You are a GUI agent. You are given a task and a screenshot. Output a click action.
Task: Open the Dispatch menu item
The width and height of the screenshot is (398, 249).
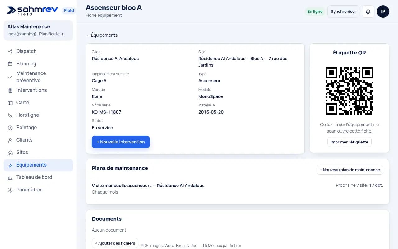tap(38, 51)
